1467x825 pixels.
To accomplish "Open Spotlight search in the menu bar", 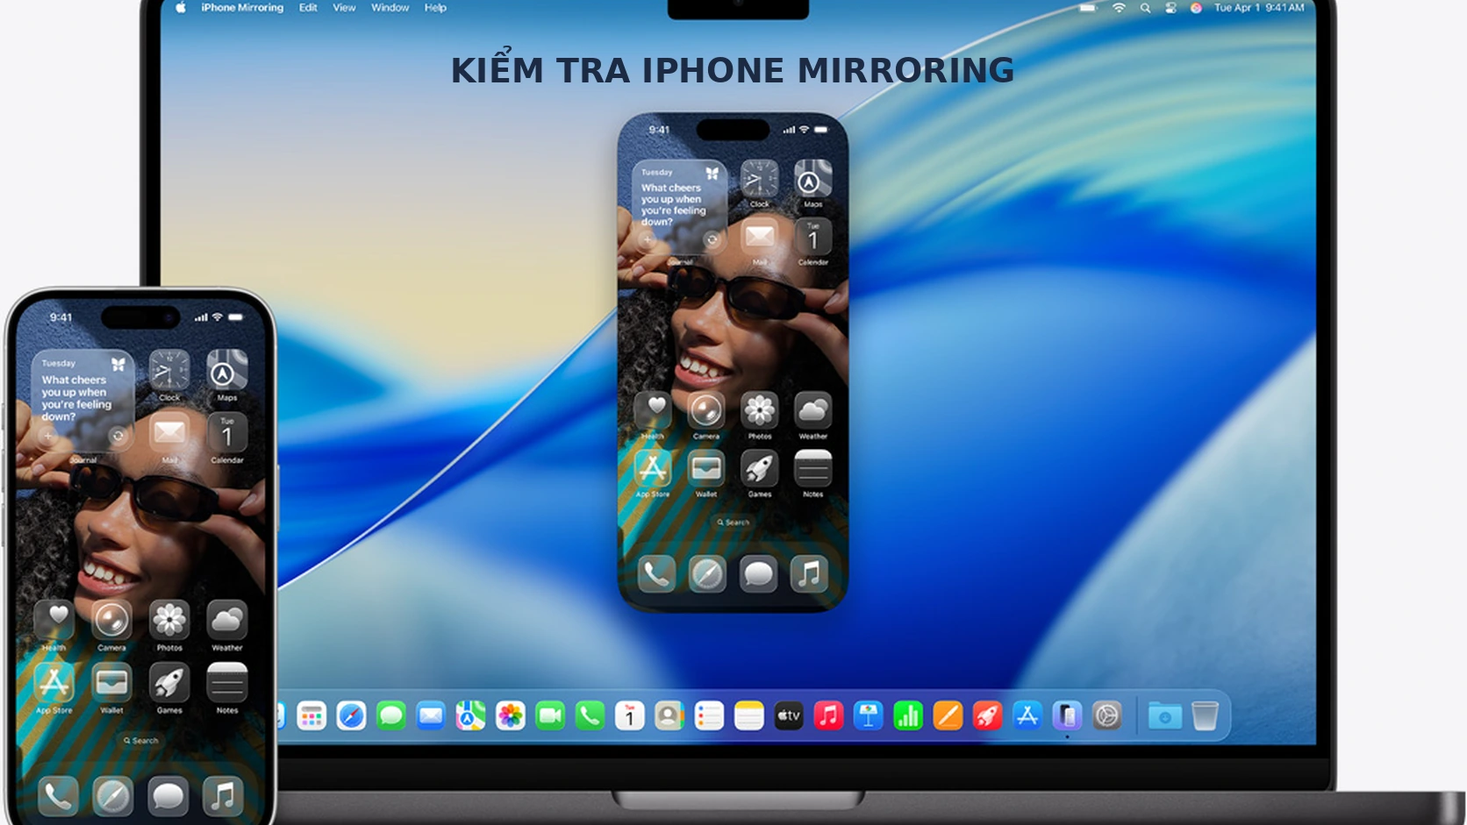I will click(x=1145, y=8).
